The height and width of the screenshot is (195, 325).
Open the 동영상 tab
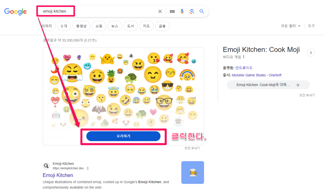[81, 26]
